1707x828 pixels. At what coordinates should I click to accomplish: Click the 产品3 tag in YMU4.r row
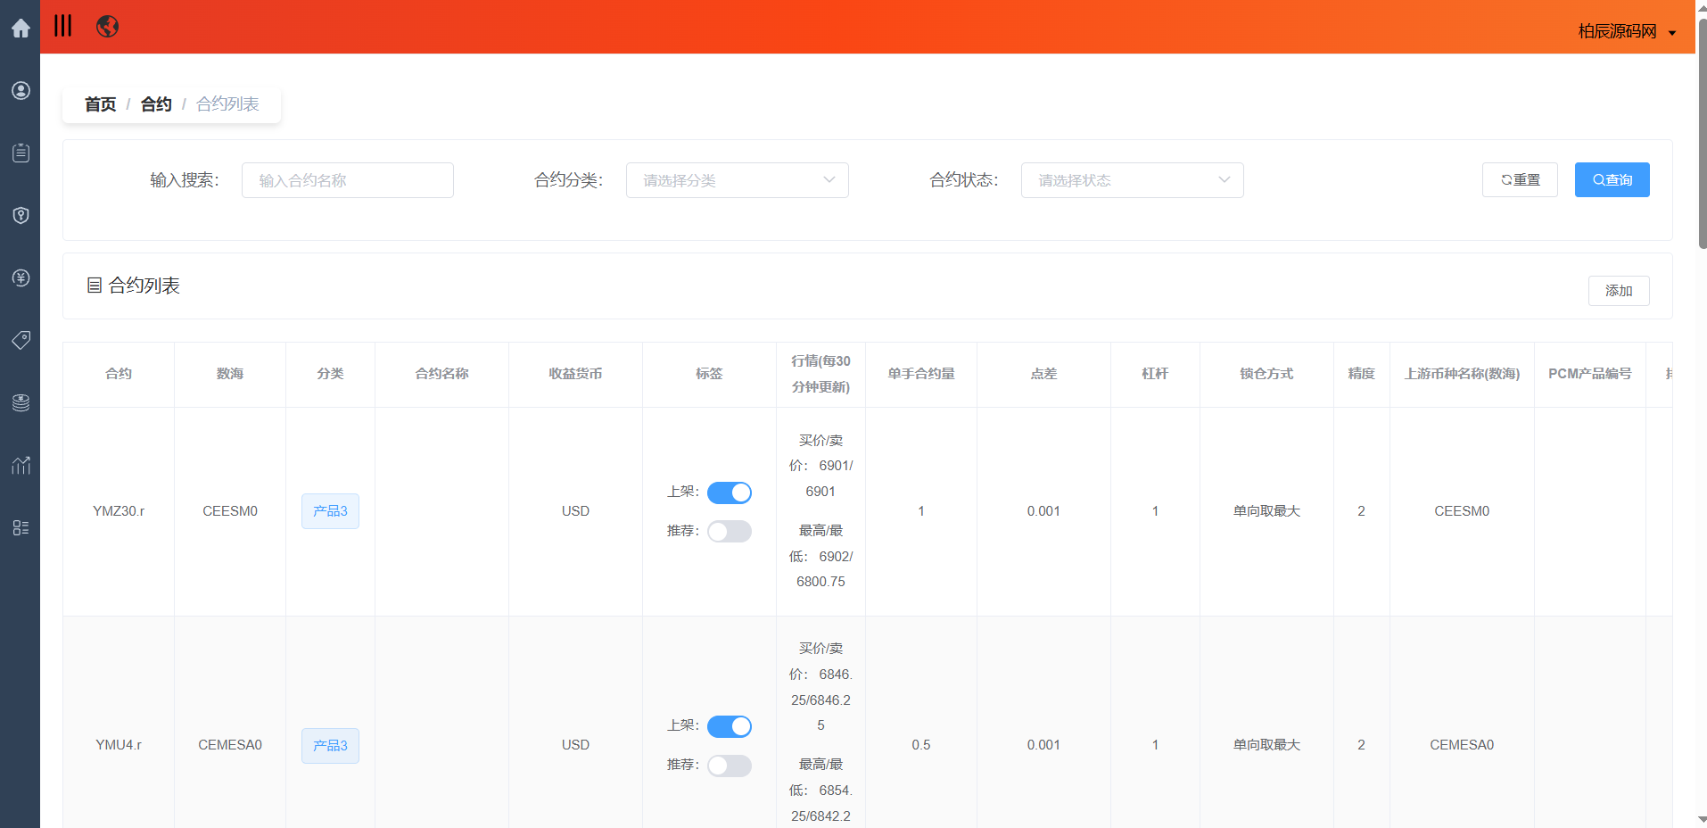[x=330, y=746]
